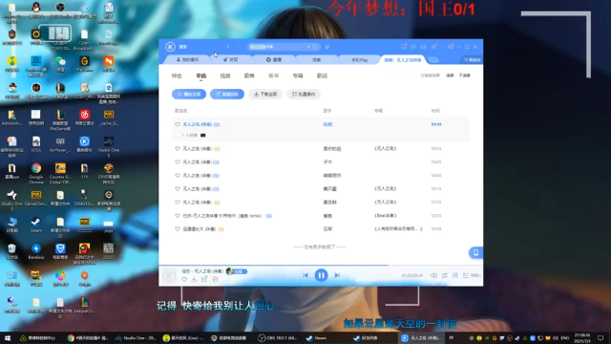The height and width of the screenshot is (344, 611).
Task: Mark search results as 满意
Action: (450, 75)
